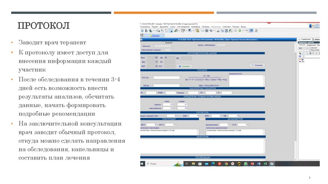
Task: Open the Windows Start menu
Action: pos(142,164)
